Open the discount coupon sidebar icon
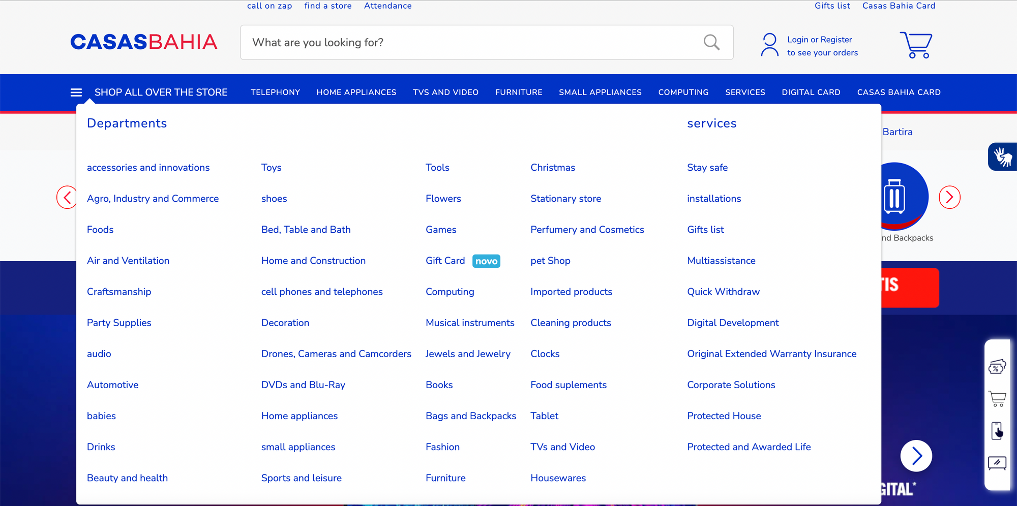The height and width of the screenshot is (506, 1017). tap(997, 366)
